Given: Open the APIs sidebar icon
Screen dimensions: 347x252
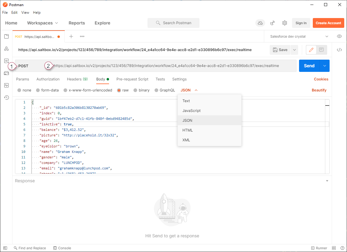Looking at the screenshot, I should pyautogui.click(x=6, y=49).
